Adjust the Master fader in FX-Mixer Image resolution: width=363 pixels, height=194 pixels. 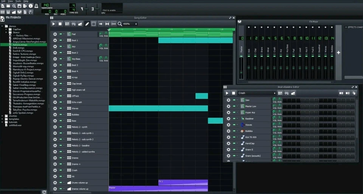click(x=241, y=72)
